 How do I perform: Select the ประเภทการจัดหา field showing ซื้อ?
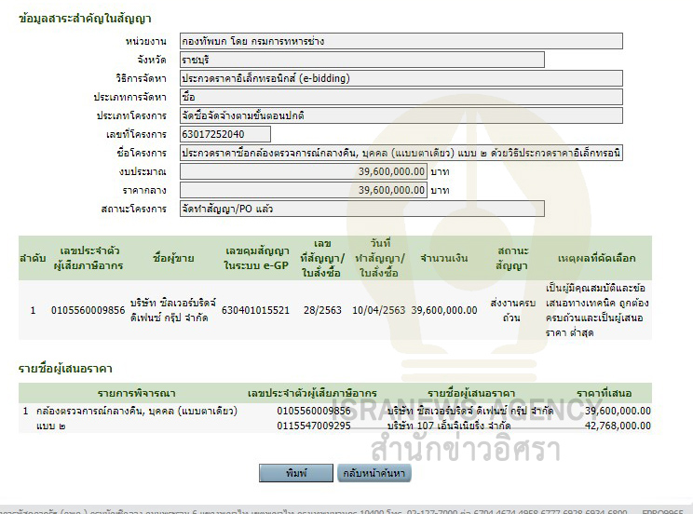tap(401, 97)
